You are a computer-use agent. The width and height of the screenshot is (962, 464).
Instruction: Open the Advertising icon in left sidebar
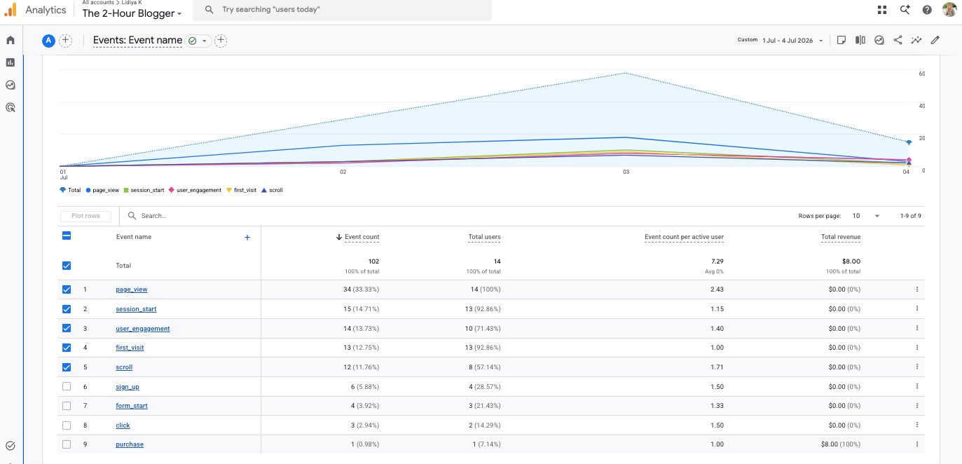[11, 107]
